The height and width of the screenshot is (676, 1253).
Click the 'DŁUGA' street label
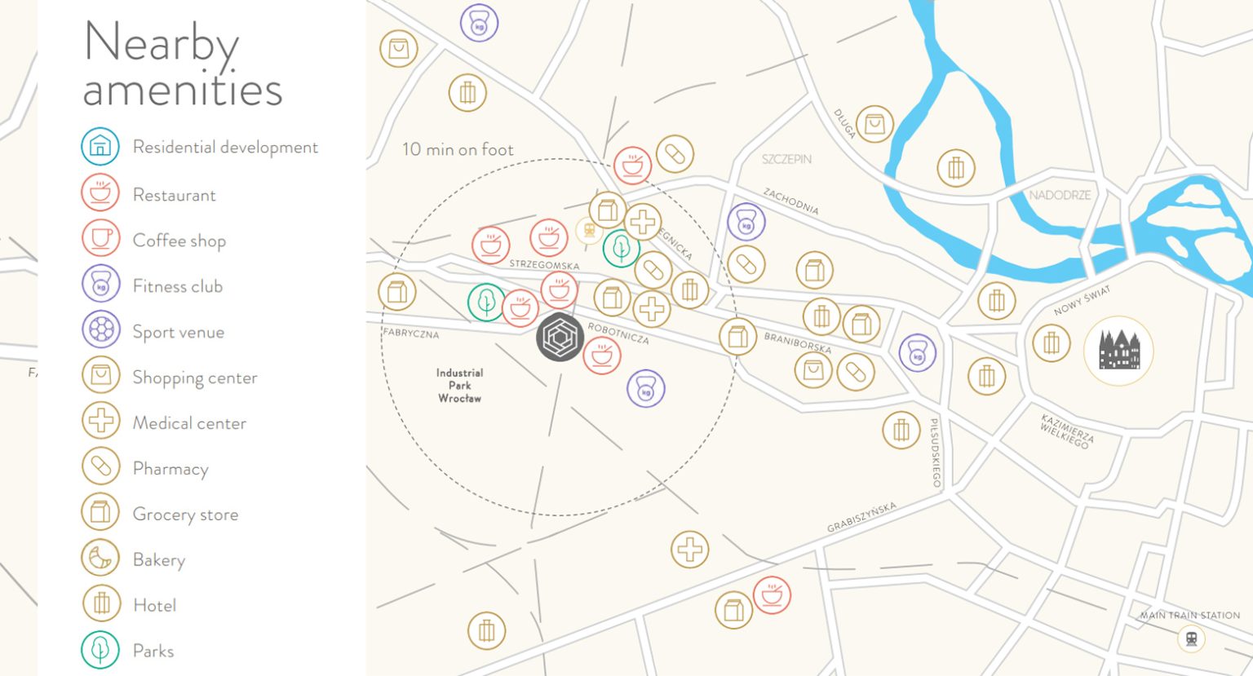pyautogui.click(x=843, y=123)
